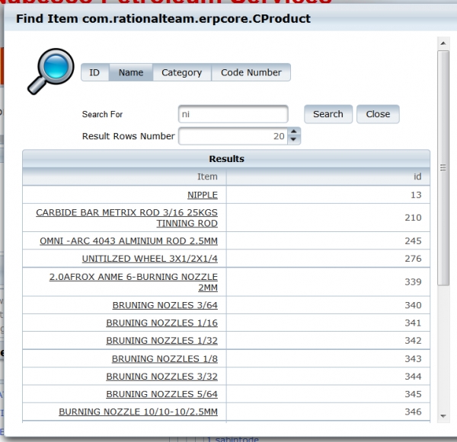Open the OMNI -ARC 4043 ALMINIUM ROD link

tap(128, 240)
